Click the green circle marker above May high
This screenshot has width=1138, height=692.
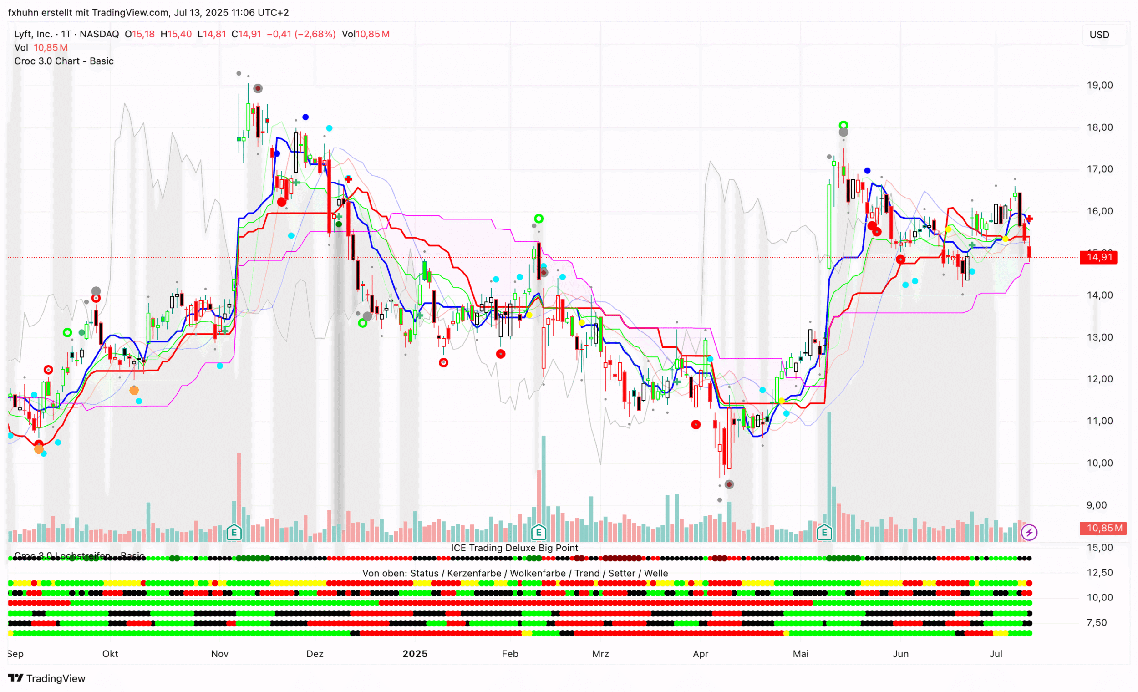tap(843, 125)
